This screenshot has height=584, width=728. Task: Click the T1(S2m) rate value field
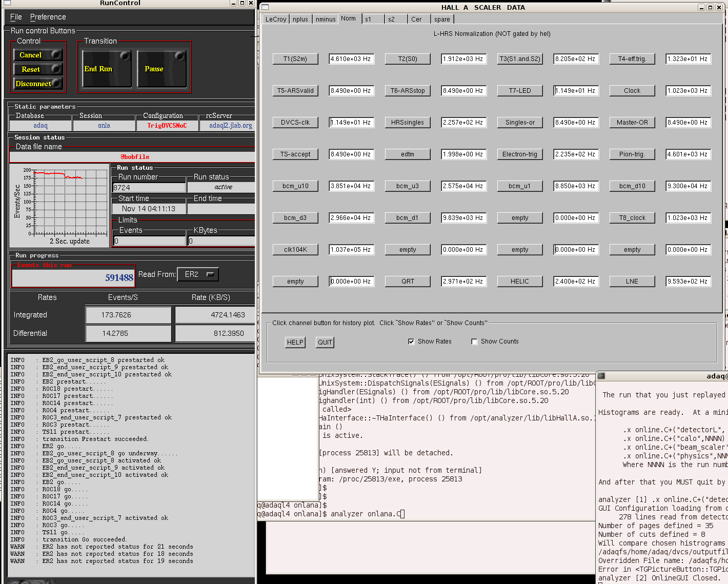click(x=351, y=59)
